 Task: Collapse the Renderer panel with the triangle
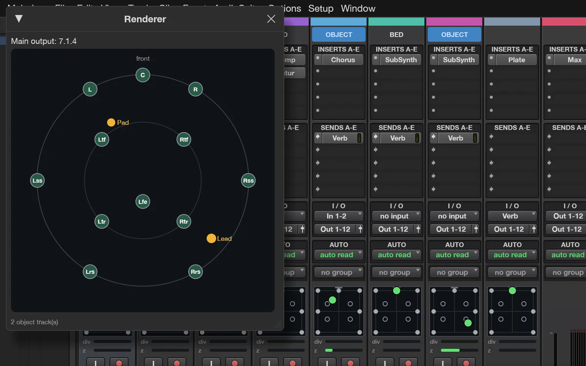pyautogui.click(x=19, y=19)
